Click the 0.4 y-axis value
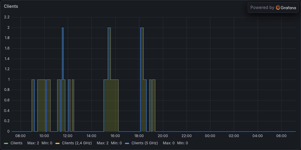301x150 pixels. point(7,111)
